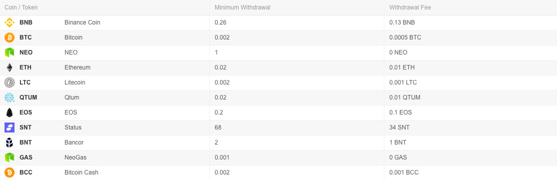Select the Bitcoin Cash BCC icon
557x180 pixels.
9,172
